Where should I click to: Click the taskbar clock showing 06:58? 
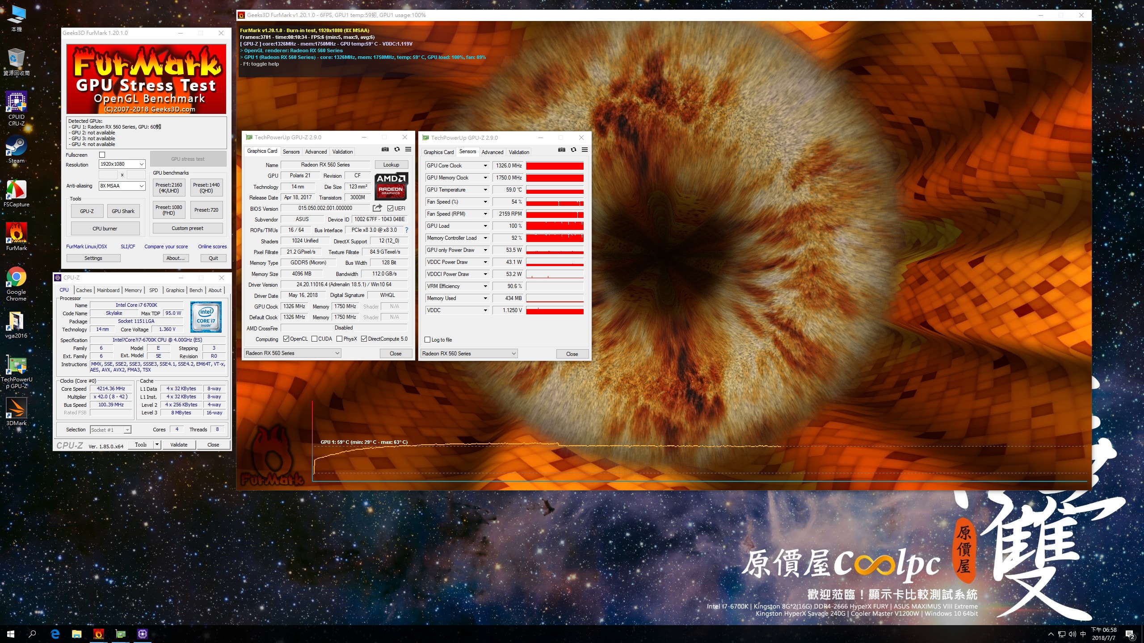[x=1104, y=634]
